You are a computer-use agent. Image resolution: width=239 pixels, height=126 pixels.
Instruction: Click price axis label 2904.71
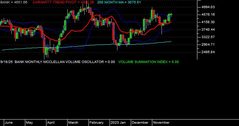[x=208, y=45]
